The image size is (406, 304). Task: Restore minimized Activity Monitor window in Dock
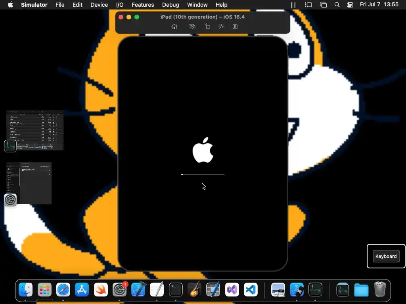coord(343,289)
